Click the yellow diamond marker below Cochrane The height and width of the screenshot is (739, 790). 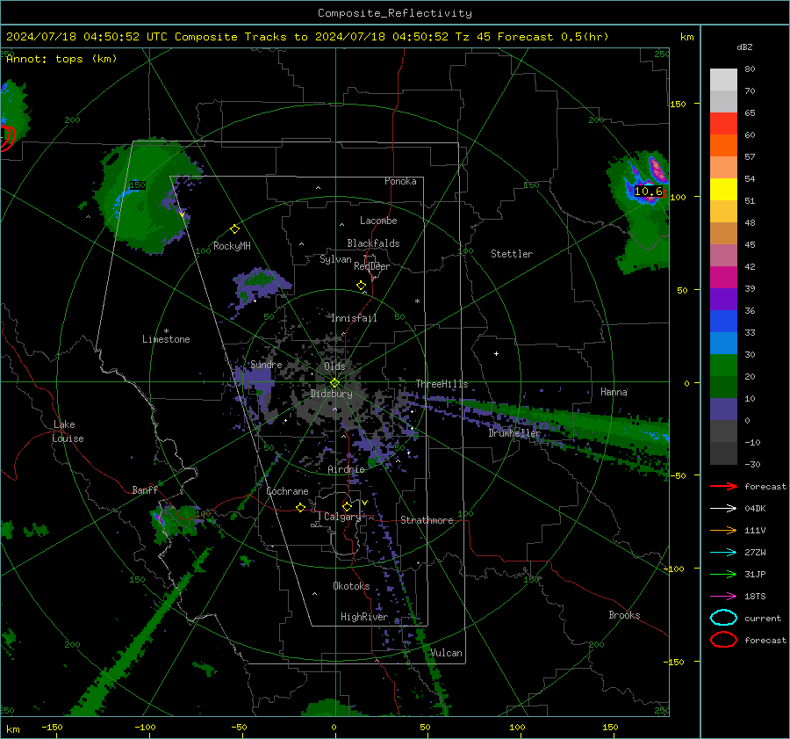[300, 508]
